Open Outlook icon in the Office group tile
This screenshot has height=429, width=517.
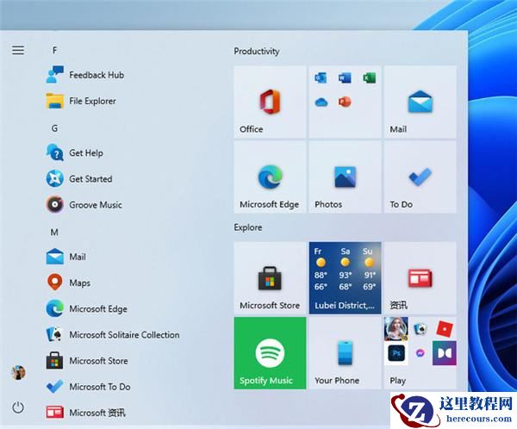321,78
